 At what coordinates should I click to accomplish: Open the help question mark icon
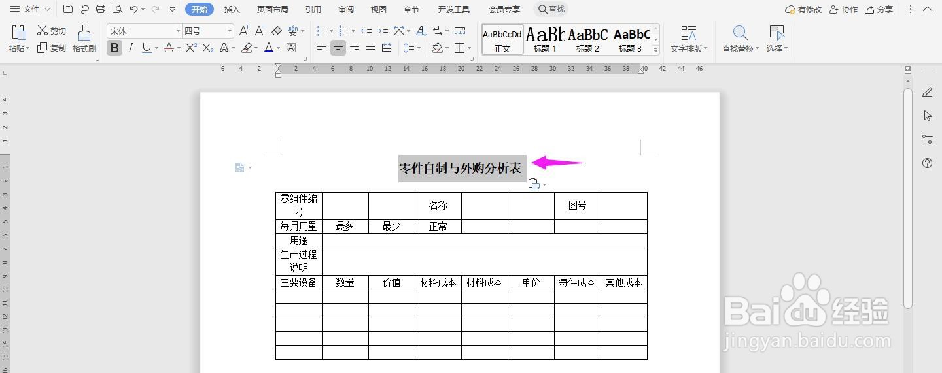pos(927,163)
